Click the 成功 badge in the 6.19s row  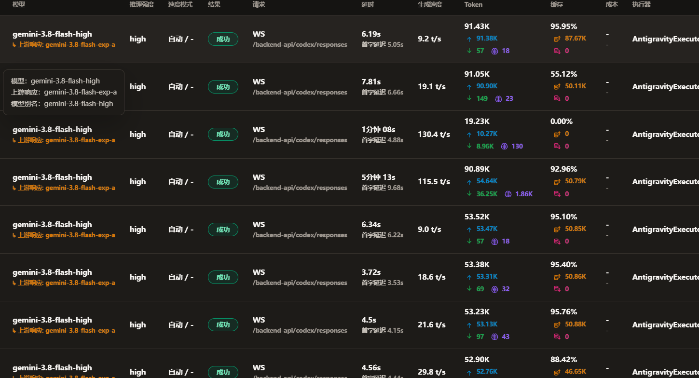tap(223, 39)
